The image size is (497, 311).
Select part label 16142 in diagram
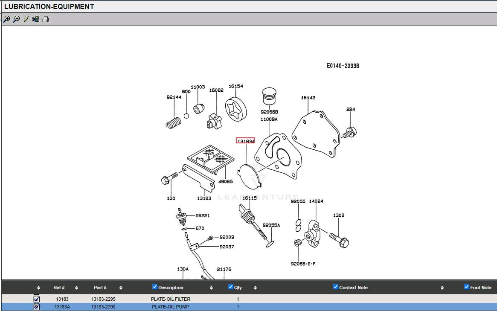(308, 98)
